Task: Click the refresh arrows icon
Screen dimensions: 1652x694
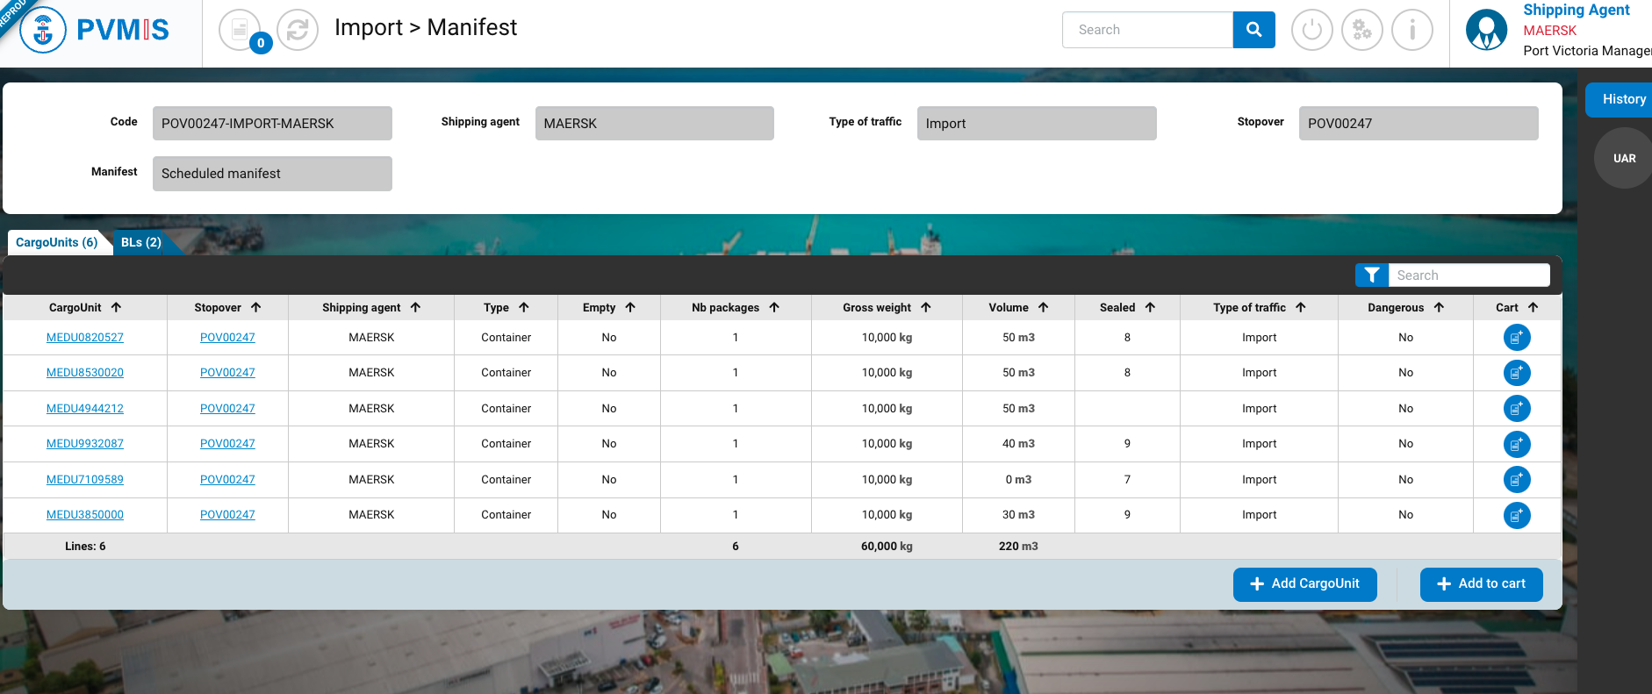Action: coord(298,31)
